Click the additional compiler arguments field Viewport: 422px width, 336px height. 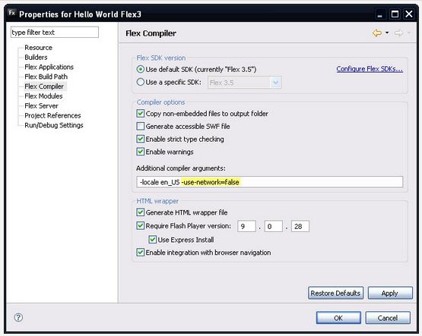[x=270, y=182]
